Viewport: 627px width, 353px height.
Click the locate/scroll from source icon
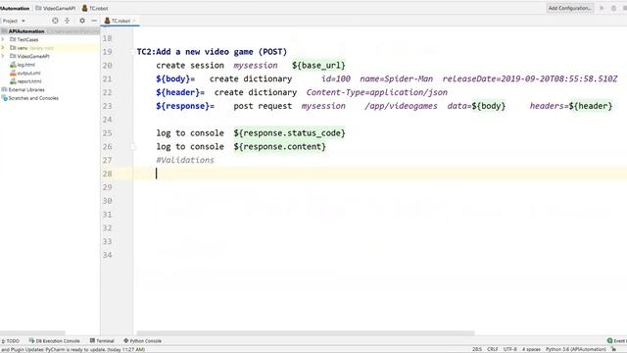pyautogui.click(x=55, y=21)
